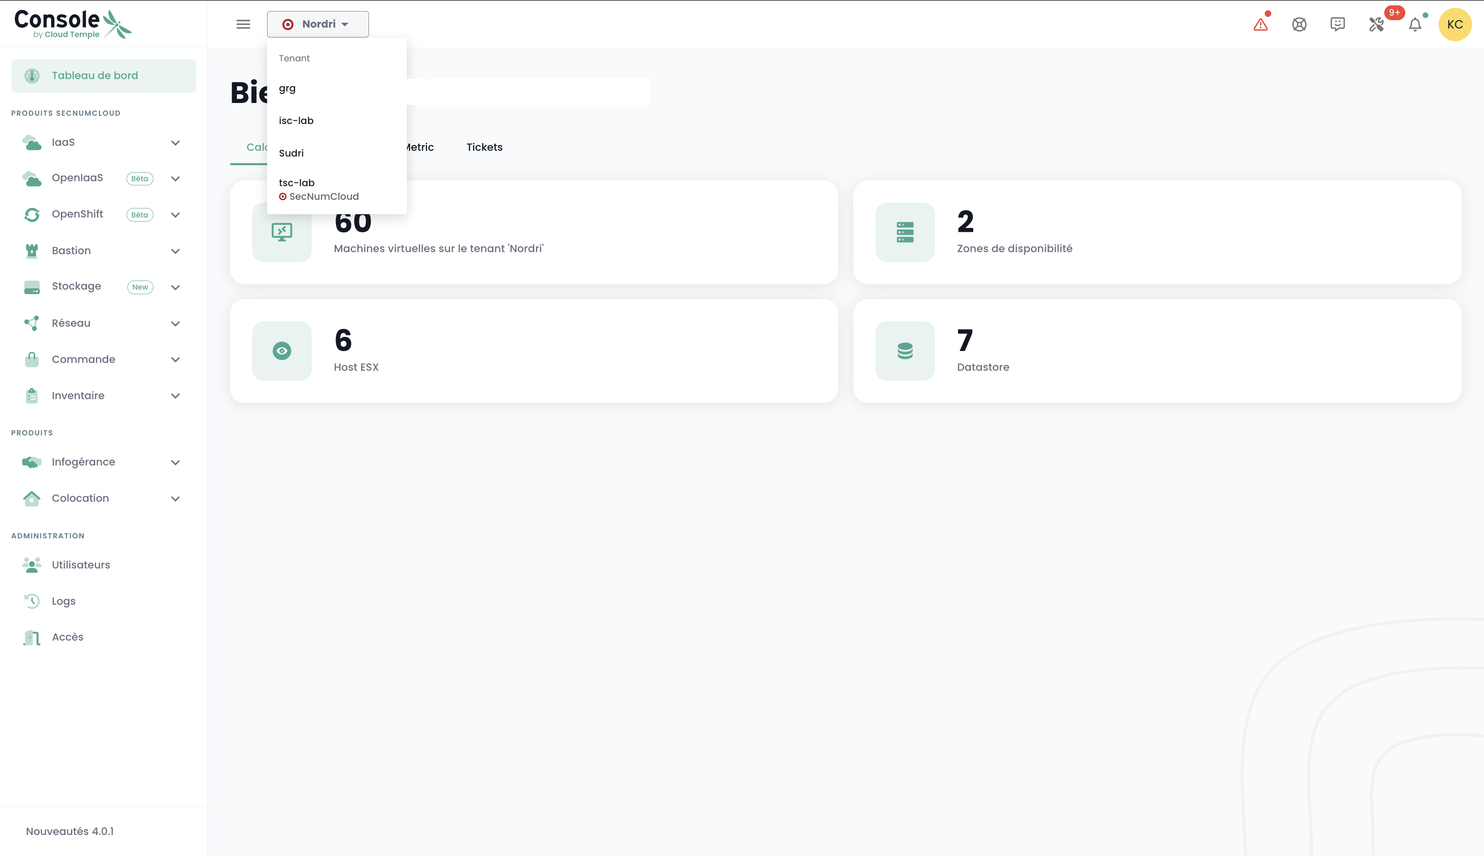Click the feedback chat bubble icon
Image resolution: width=1484 pixels, height=856 pixels.
(x=1338, y=24)
